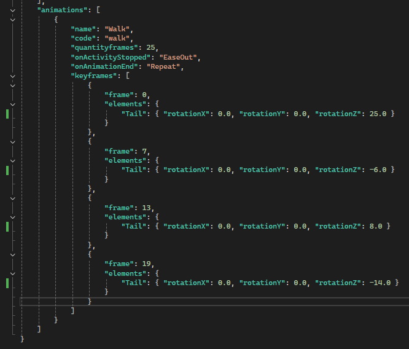Collapse the keyframe object containing frame 19
409x349 pixels.
click(12, 254)
